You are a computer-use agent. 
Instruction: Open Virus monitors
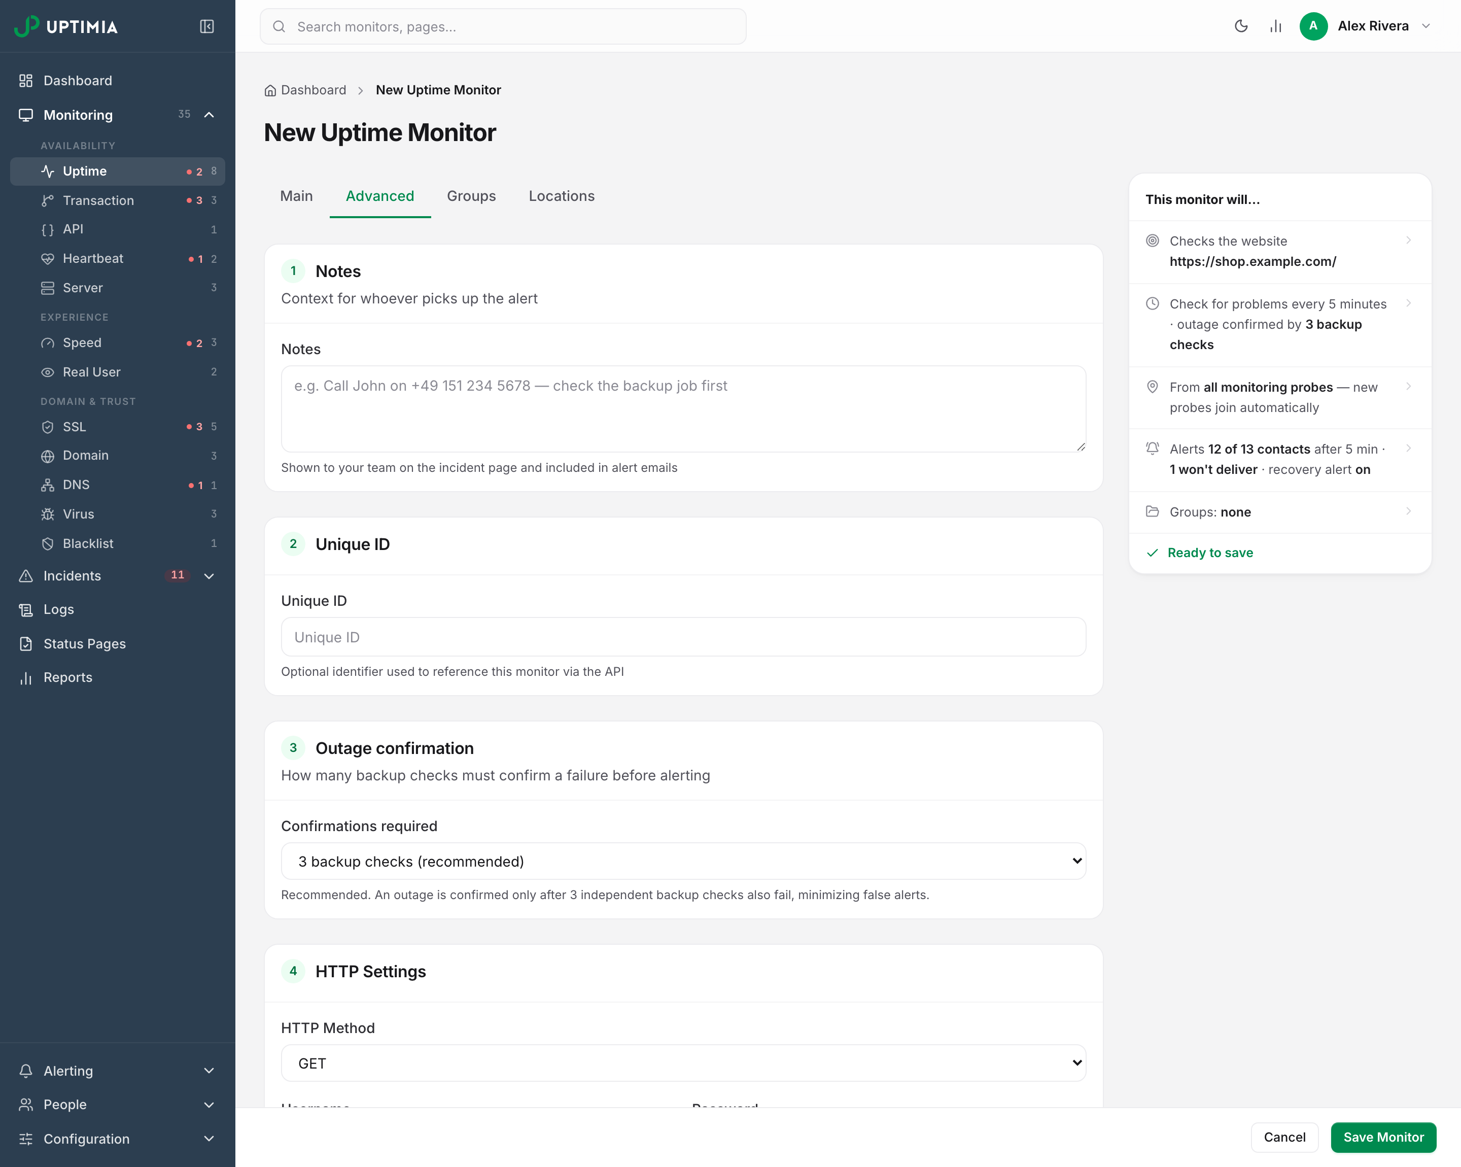117,514
